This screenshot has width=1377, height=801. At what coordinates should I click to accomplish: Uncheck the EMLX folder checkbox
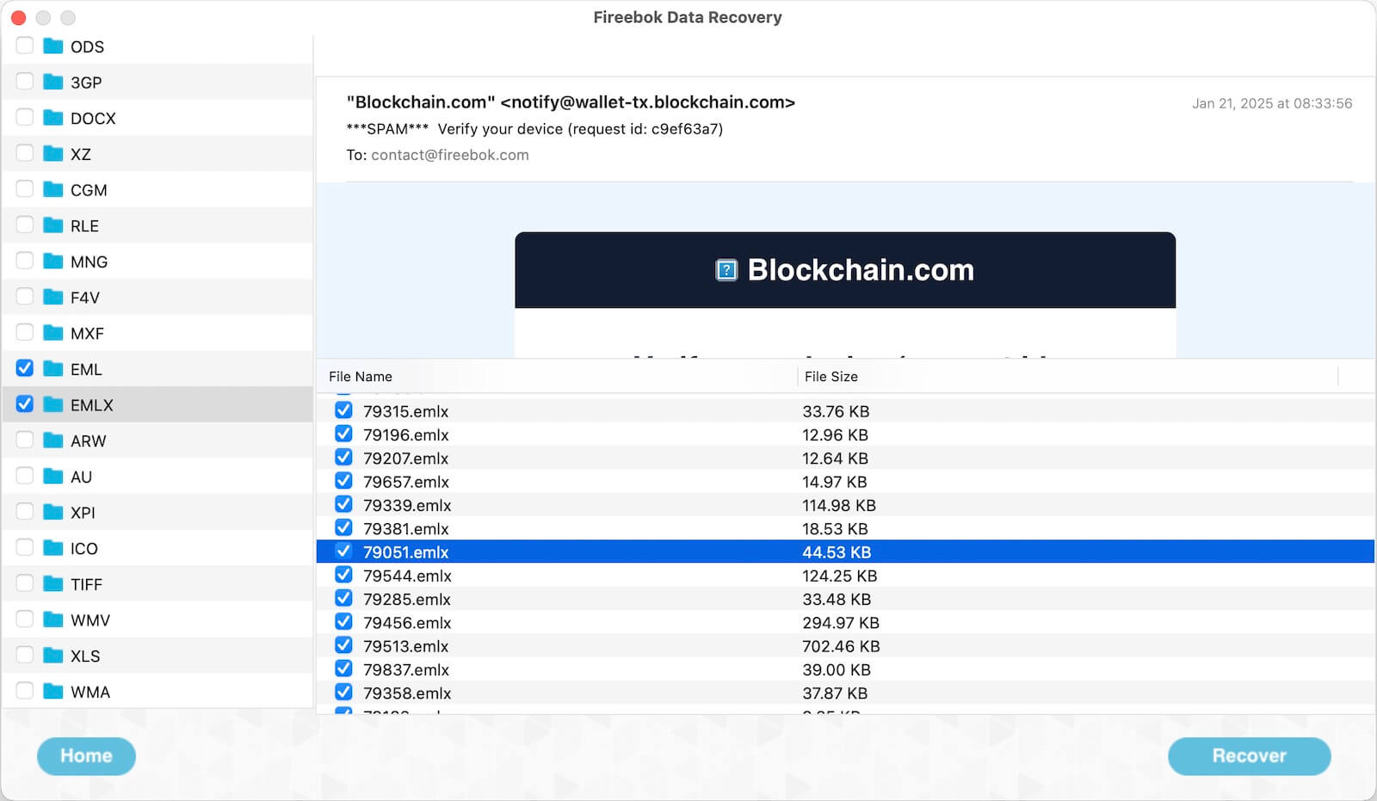(x=25, y=404)
